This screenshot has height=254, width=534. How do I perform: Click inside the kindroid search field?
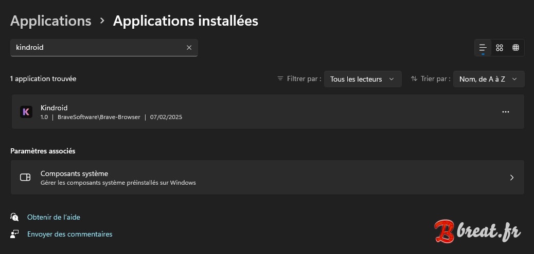point(104,48)
